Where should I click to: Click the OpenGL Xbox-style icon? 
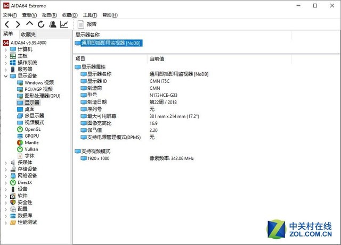20,129
